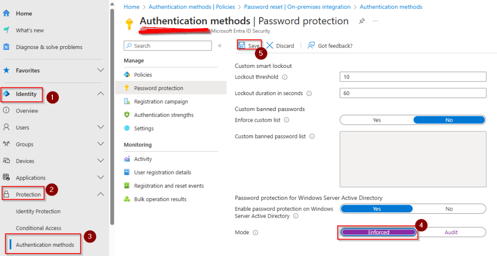This screenshot has height=256, width=497.
Task: Click the menu Search box
Action: (x=168, y=46)
